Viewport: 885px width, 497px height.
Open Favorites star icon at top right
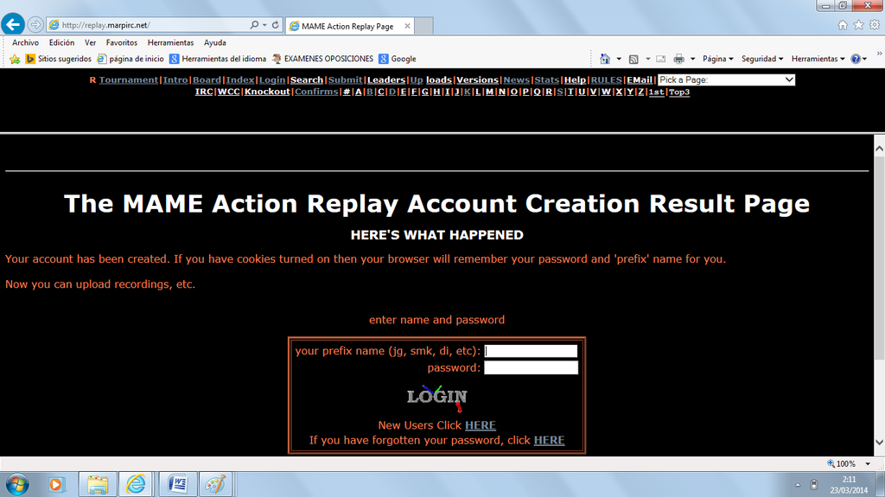pyautogui.click(x=858, y=25)
